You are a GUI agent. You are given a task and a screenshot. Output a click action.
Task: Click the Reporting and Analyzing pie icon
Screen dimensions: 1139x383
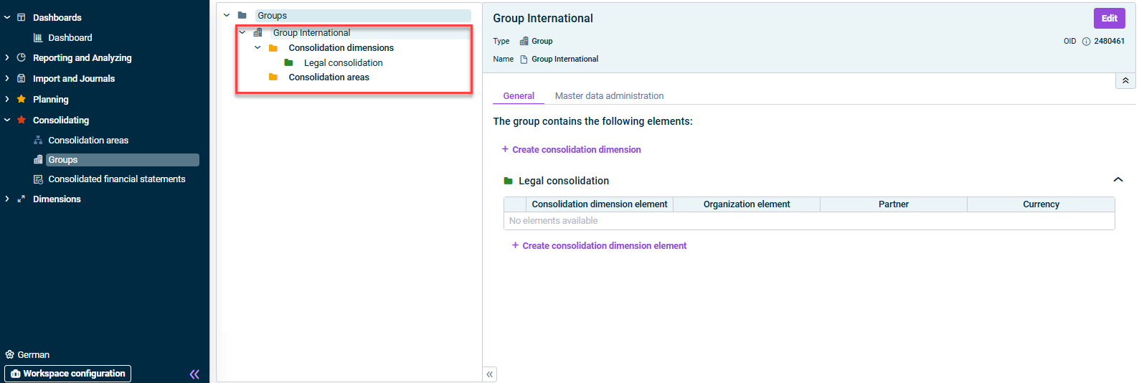click(x=21, y=57)
